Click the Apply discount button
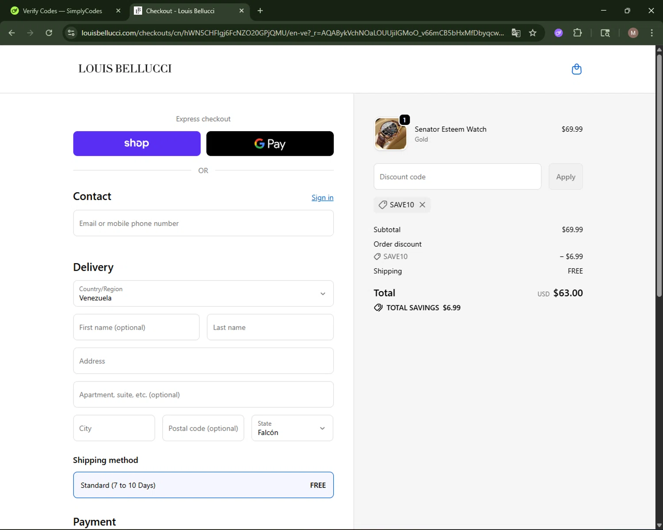 565,177
